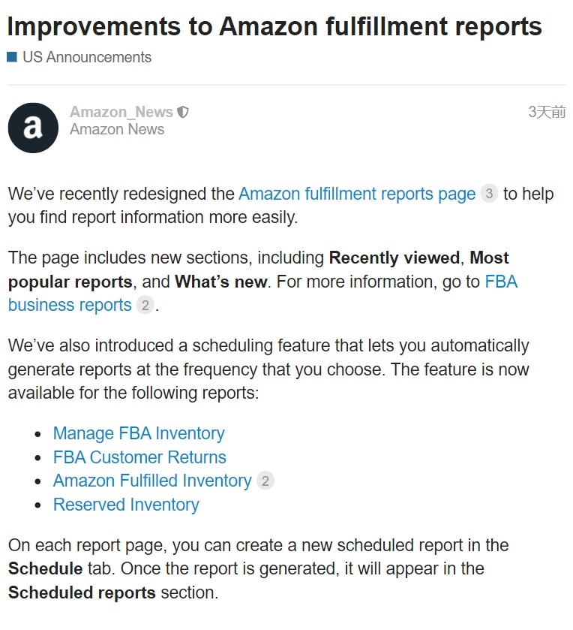The height and width of the screenshot is (630, 573).
Task: Click the moderator shield icon beside Amazon_News
Action: click(183, 112)
